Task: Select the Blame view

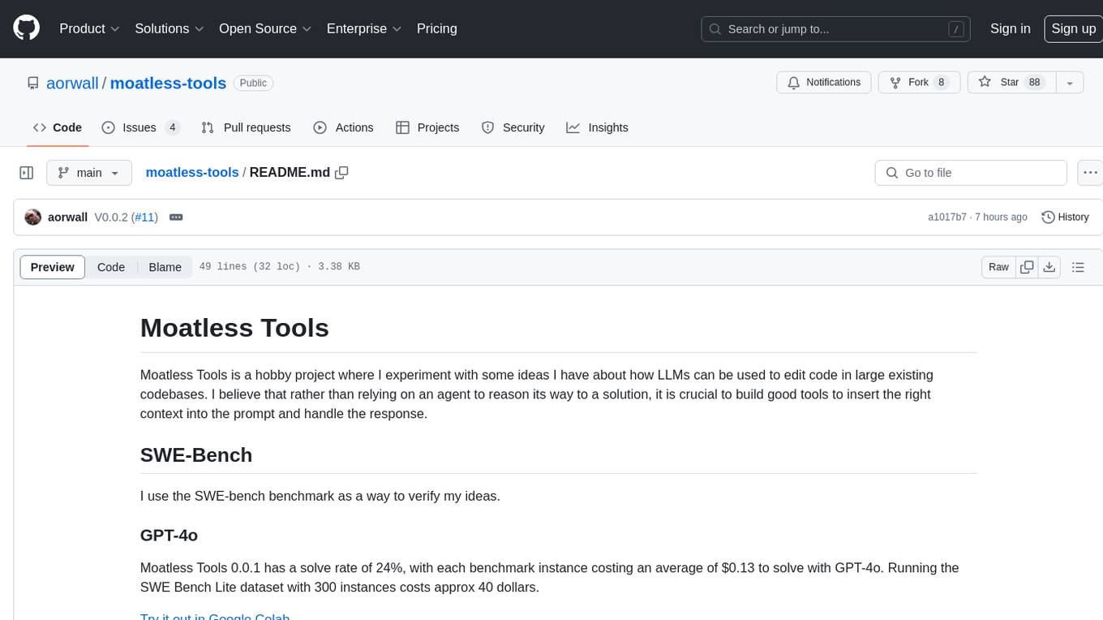Action: [x=165, y=267]
